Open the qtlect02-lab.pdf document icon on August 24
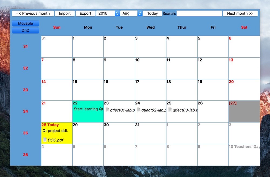 [x=139, y=110]
